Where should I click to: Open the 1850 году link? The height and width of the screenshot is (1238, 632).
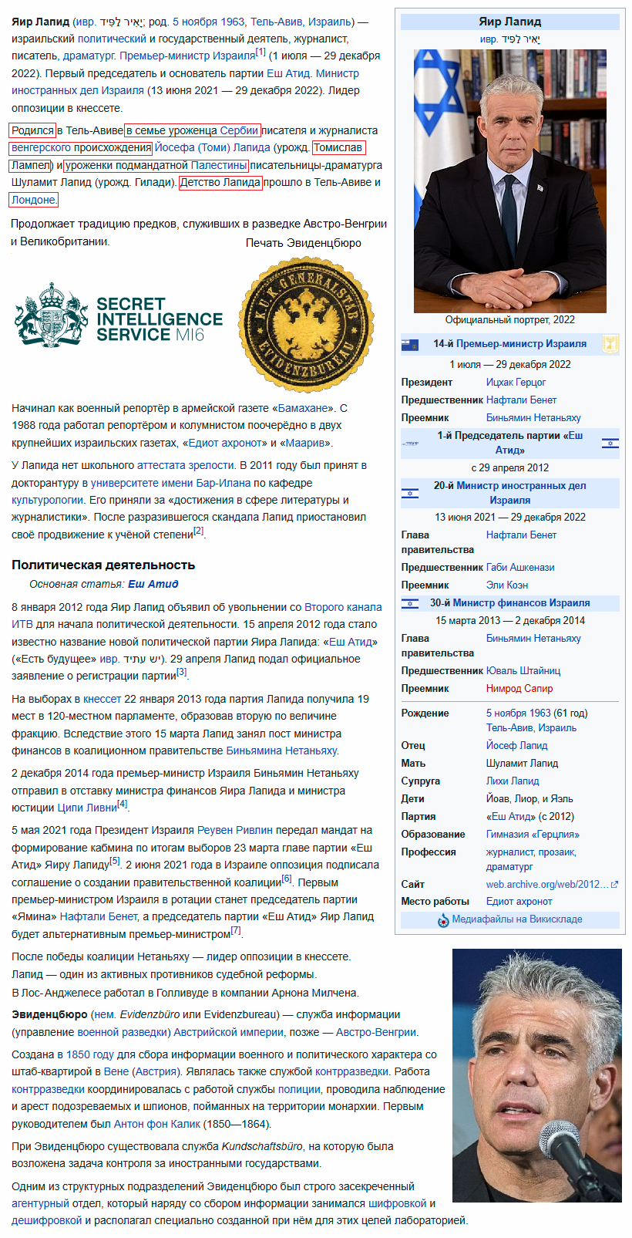click(89, 1054)
